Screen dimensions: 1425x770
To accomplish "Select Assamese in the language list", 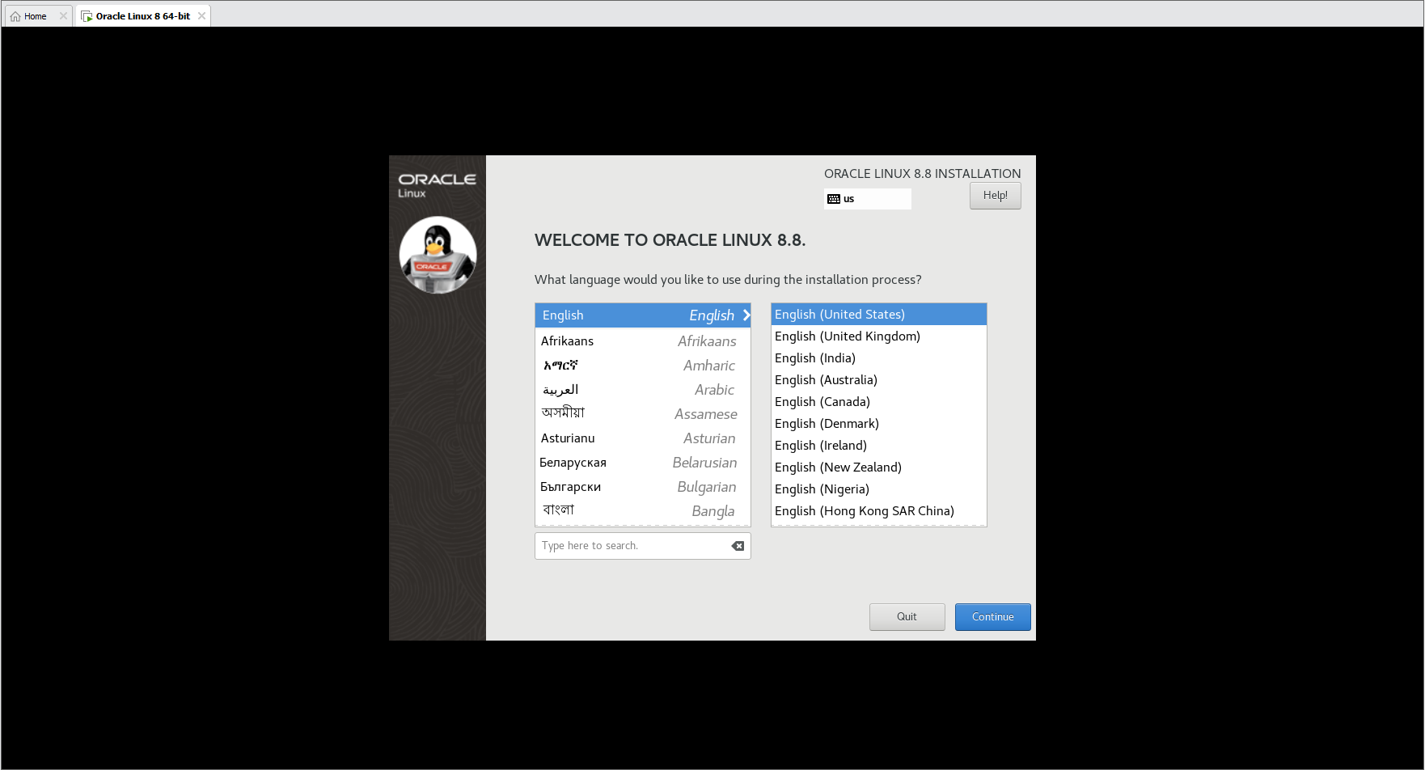I will (642, 414).
